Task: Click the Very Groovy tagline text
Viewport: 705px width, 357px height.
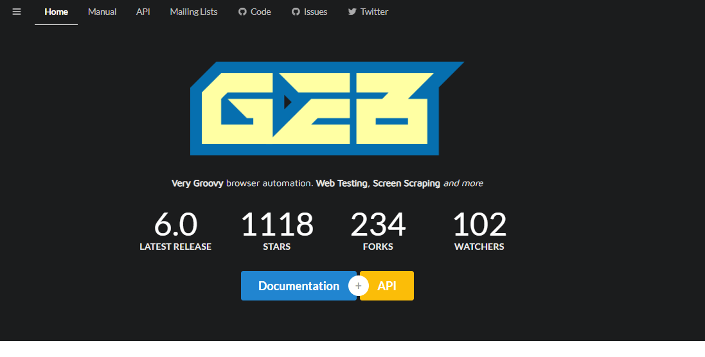Action: point(197,183)
